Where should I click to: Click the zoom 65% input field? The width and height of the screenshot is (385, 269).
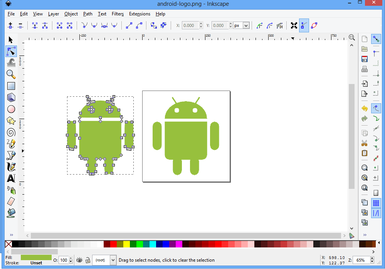pyautogui.click(x=361, y=260)
